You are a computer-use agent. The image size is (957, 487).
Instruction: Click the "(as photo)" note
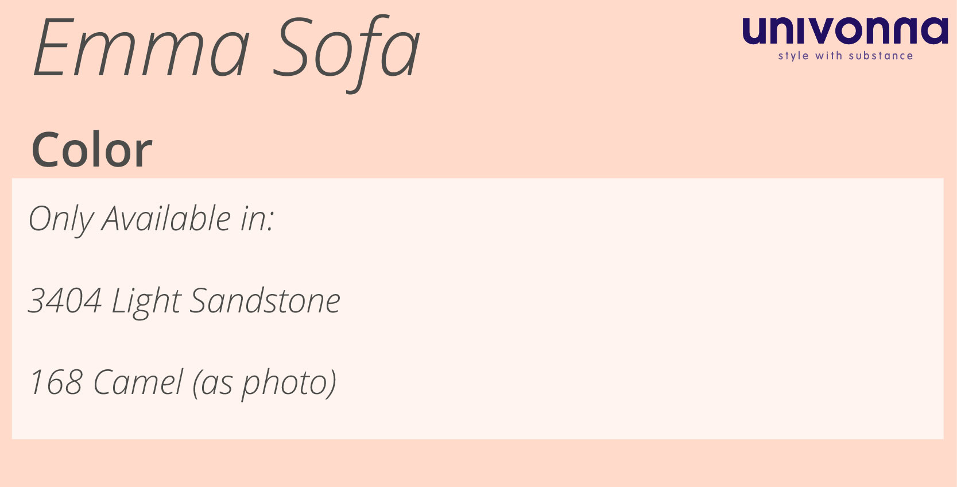[x=264, y=382]
